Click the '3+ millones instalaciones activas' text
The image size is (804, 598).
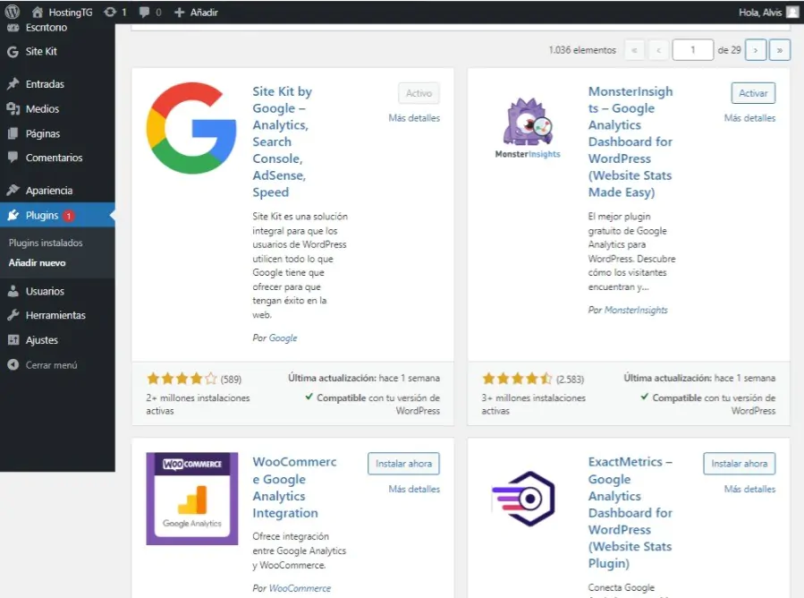[x=533, y=404]
